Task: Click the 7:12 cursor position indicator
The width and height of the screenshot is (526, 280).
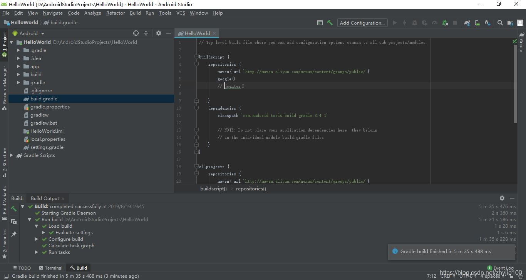Action: pyautogui.click(x=432, y=276)
